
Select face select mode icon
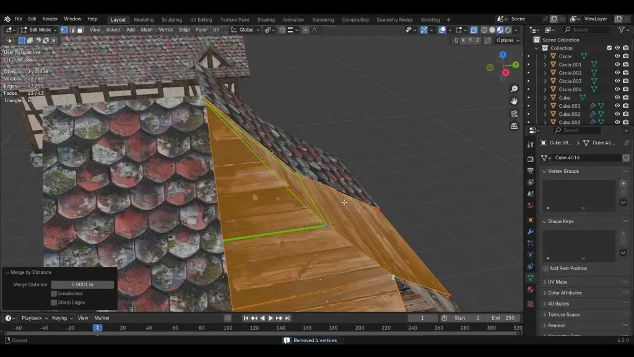pyautogui.click(x=80, y=30)
